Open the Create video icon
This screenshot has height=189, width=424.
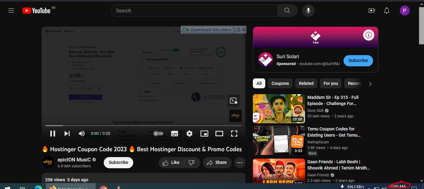[x=372, y=11]
